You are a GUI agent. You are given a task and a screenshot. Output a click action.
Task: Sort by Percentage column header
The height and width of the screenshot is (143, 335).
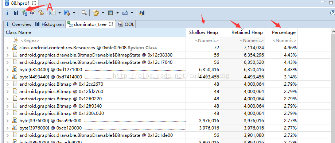(281, 32)
